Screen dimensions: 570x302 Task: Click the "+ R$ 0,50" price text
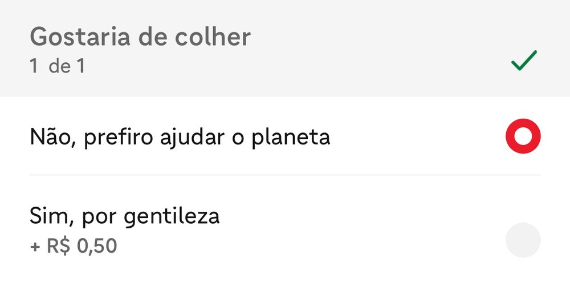[73, 246]
